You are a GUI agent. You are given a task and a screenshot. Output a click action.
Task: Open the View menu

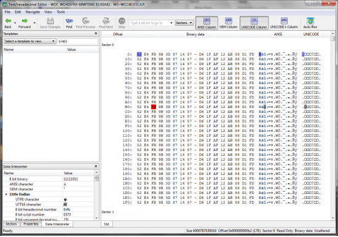tap(48, 12)
